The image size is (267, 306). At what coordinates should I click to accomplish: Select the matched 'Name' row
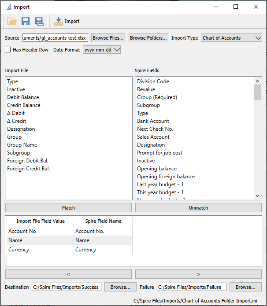[x=70, y=240]
